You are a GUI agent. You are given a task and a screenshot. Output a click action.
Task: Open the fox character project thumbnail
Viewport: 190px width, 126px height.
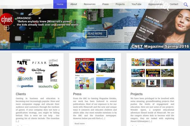point(138,62)
